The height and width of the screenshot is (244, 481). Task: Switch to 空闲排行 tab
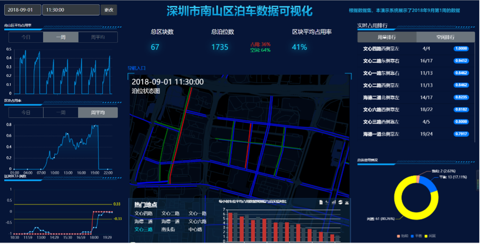click(445, 37)
